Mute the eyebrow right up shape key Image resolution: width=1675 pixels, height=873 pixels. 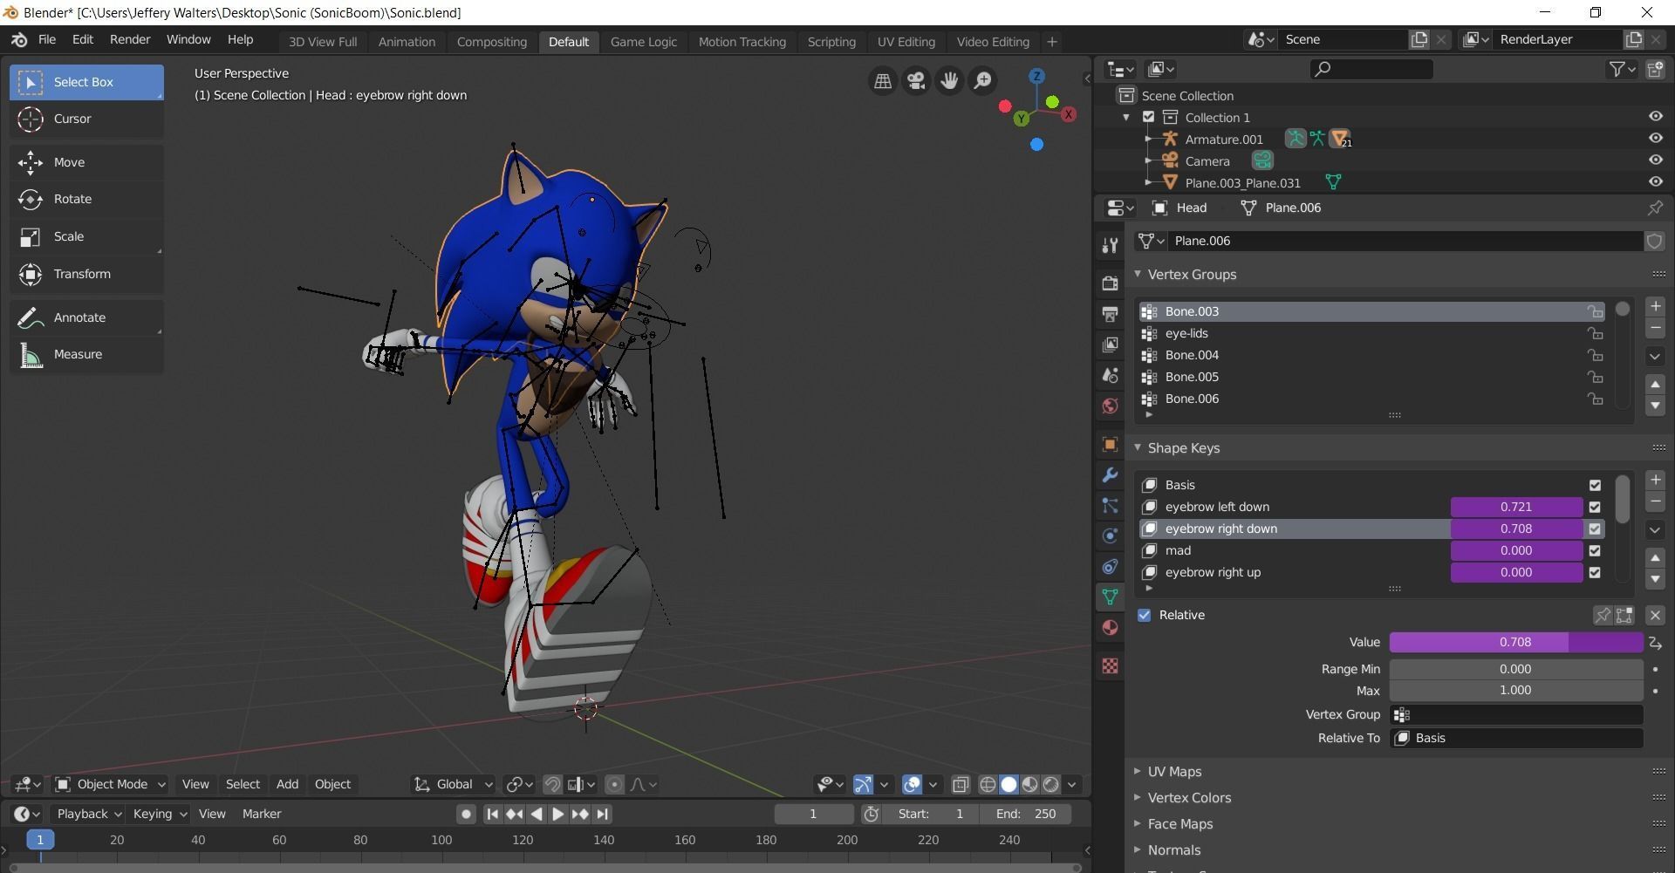[1595, 572]
